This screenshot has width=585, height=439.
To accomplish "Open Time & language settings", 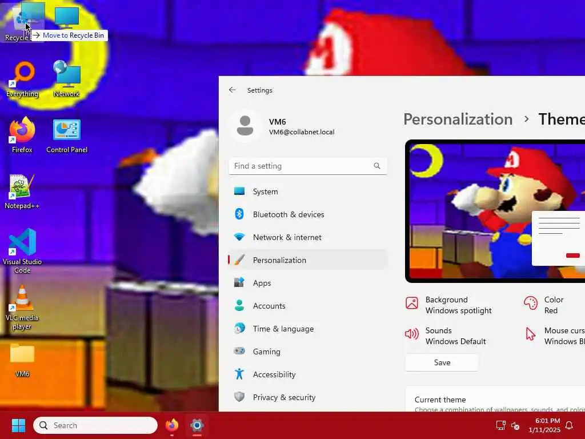I will [x=308, y=329].
